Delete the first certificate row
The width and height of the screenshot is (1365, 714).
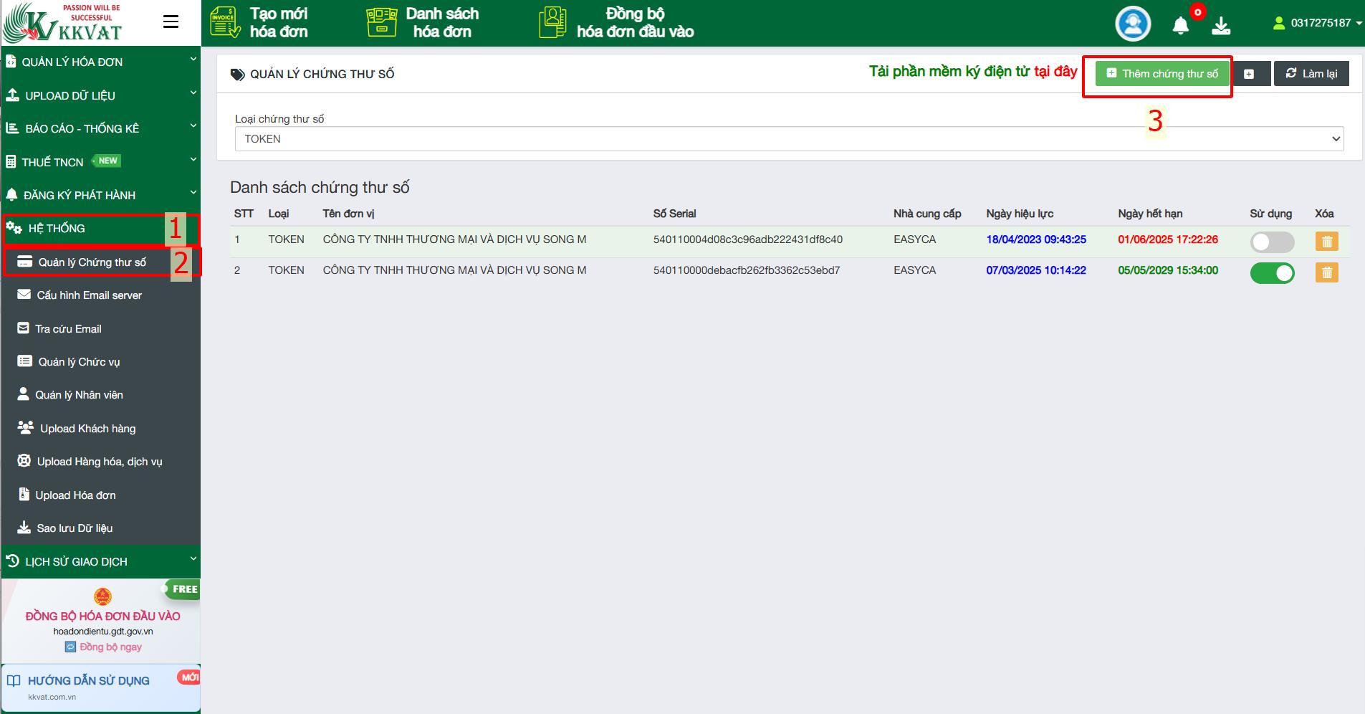click(x=1326, y=242)
